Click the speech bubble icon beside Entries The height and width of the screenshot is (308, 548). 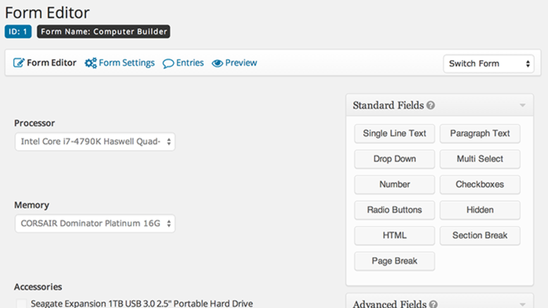tap(169, 63)
